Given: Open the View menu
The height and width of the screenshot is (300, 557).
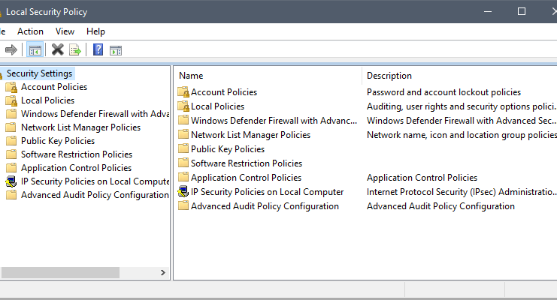Looking at the screenshot, I should click(65, 31).
